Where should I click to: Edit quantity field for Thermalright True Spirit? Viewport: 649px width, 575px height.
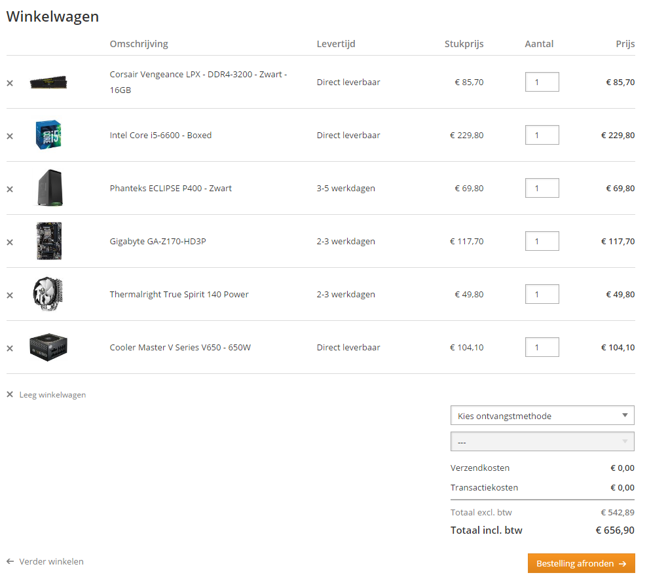[x=542, y=294]
